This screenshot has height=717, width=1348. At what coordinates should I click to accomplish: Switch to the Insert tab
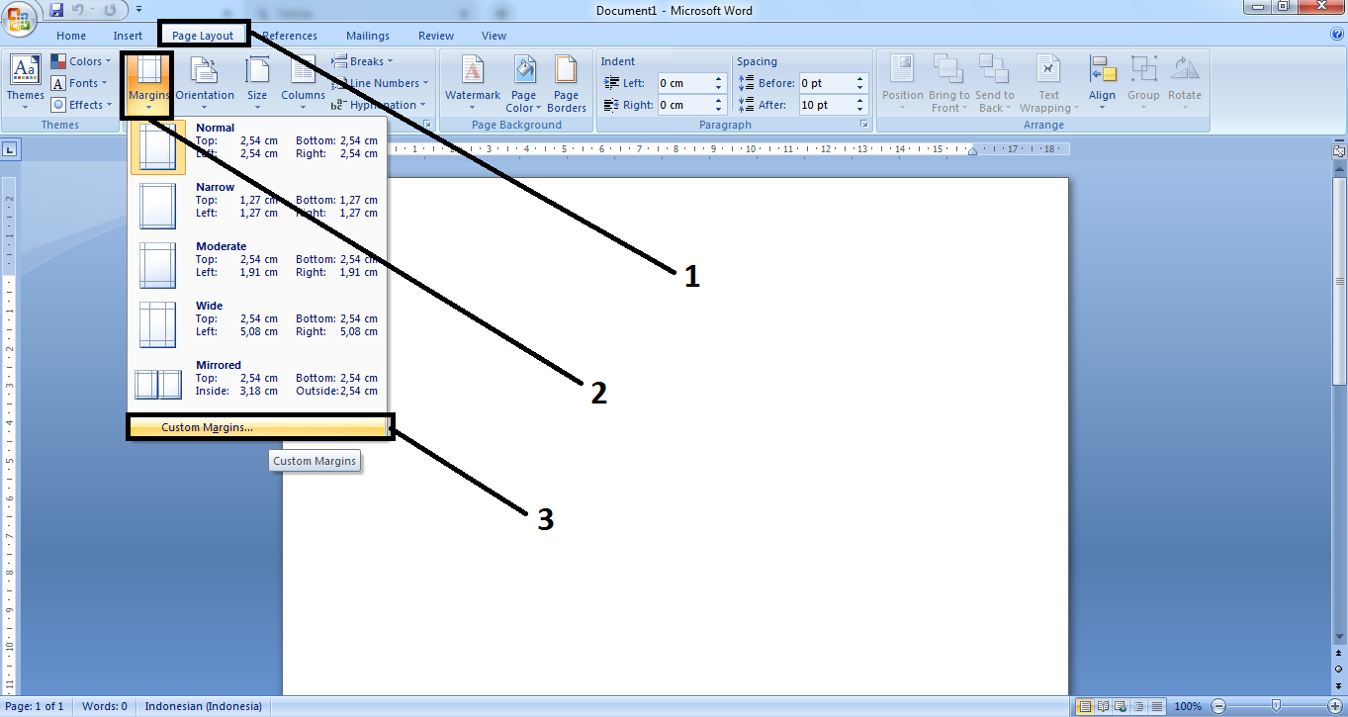point(128,36)
